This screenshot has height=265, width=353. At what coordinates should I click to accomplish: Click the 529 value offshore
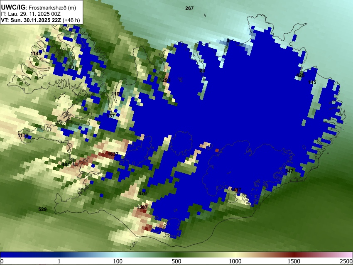coord(42,209)
